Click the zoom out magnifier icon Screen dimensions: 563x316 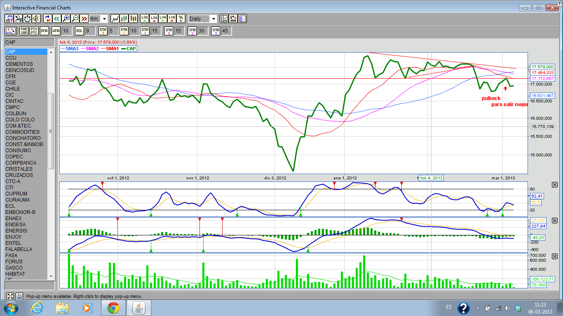click(x=75, y=19)
